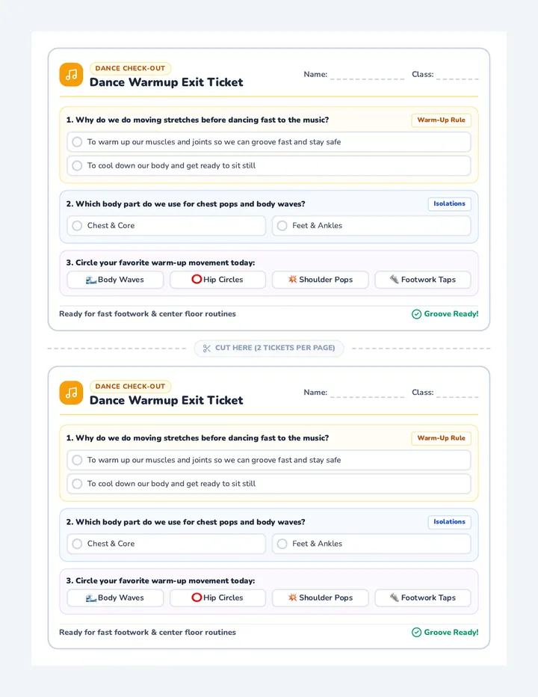Click the top Warm-Up Rule tag
The width and height of the screenshot is (538, 697).
pos(441,120)
